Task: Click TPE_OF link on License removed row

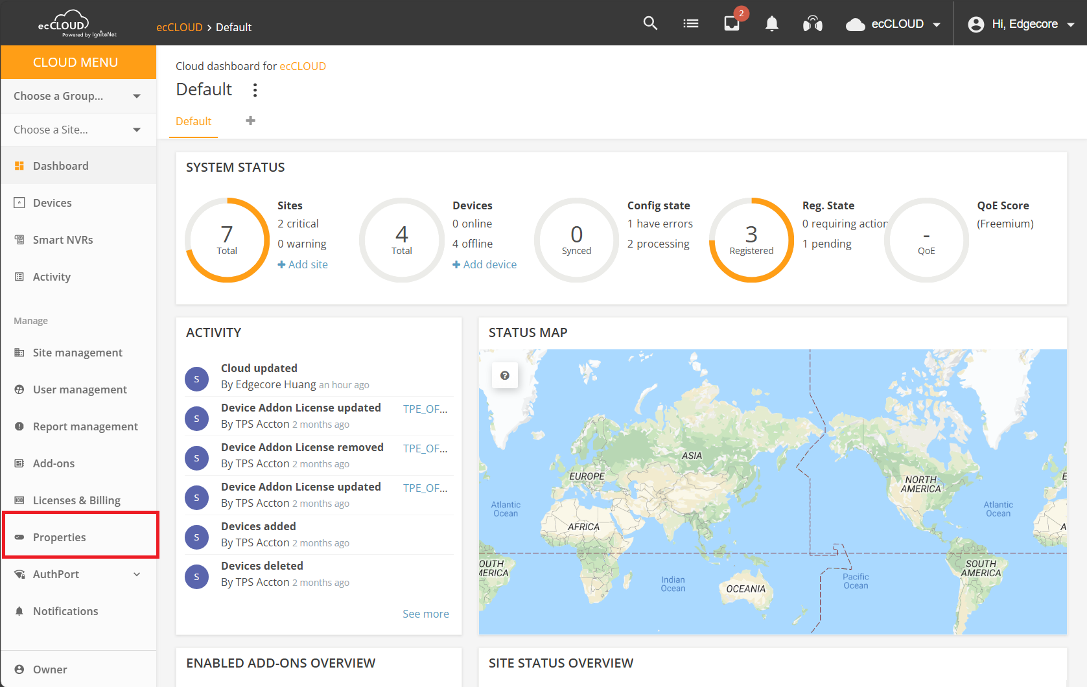Action: click(425, 448)
